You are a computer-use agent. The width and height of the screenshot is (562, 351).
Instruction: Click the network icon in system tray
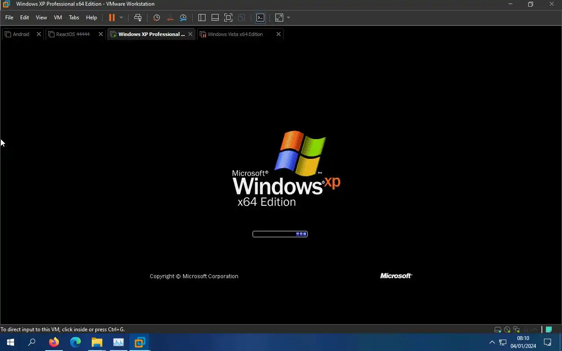[503, 342]
